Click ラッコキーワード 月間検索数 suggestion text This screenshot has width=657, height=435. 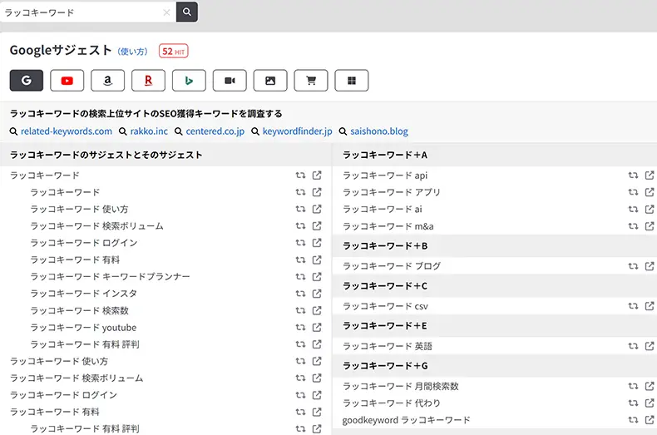pyautogui.click(x=401, y=386)
